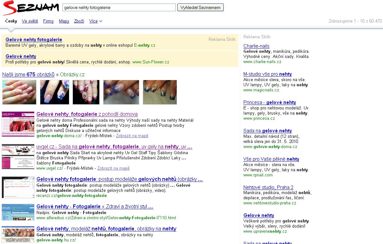The height and width of the screenshot is (244, 383).
Task: Click the www.rpnail.com URL
Action: point(258,175)
